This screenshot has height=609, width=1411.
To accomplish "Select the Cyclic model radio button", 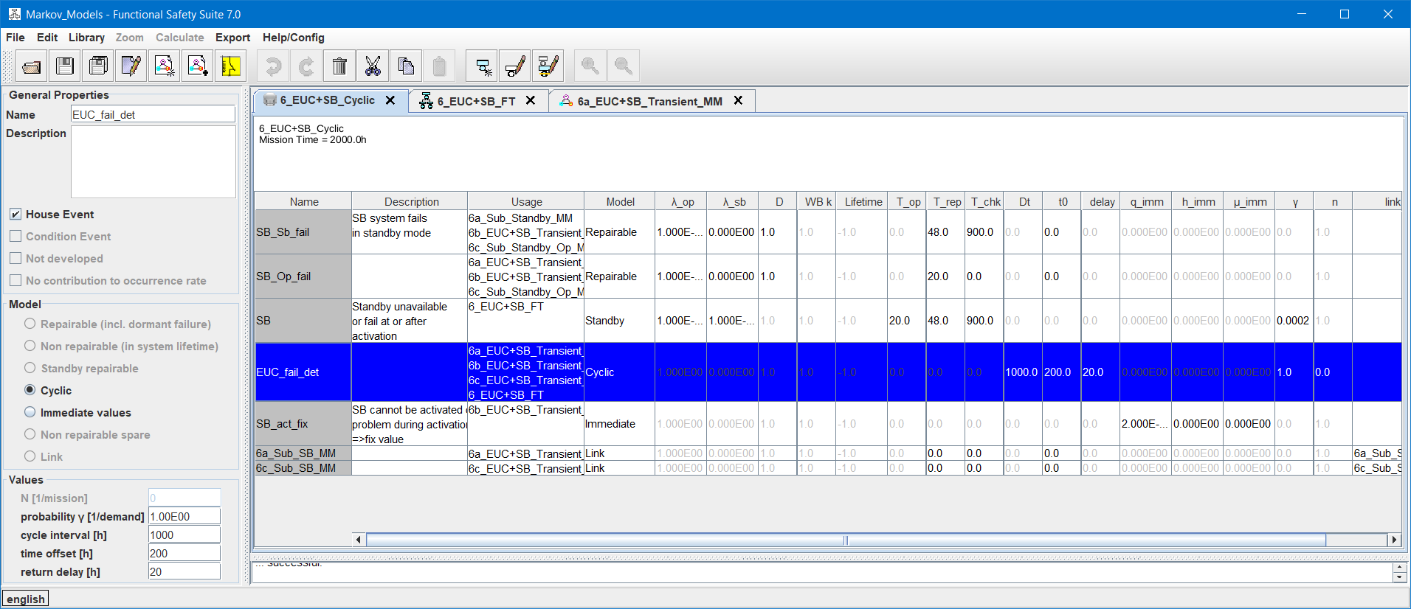I will click(30, 390).
